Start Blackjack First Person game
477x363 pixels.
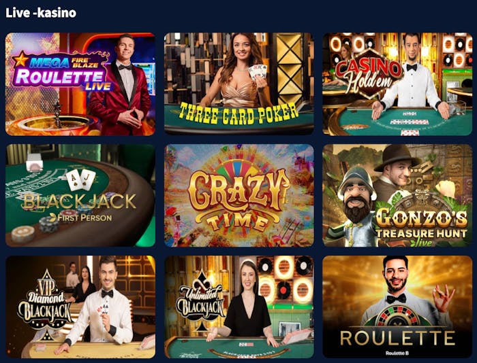[x=80, y=195]
